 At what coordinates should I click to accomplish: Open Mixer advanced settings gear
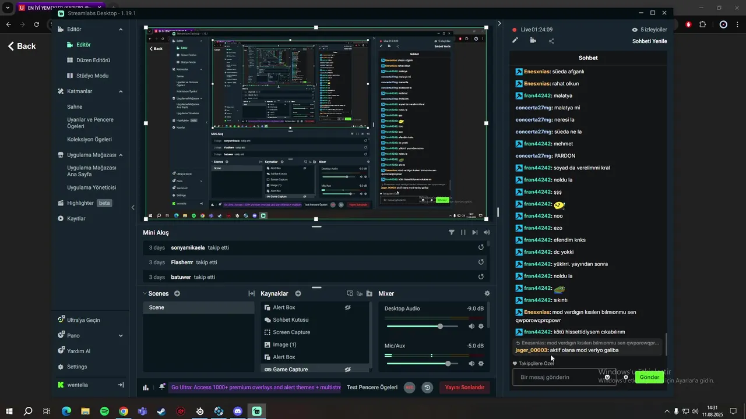coord(487,294)
